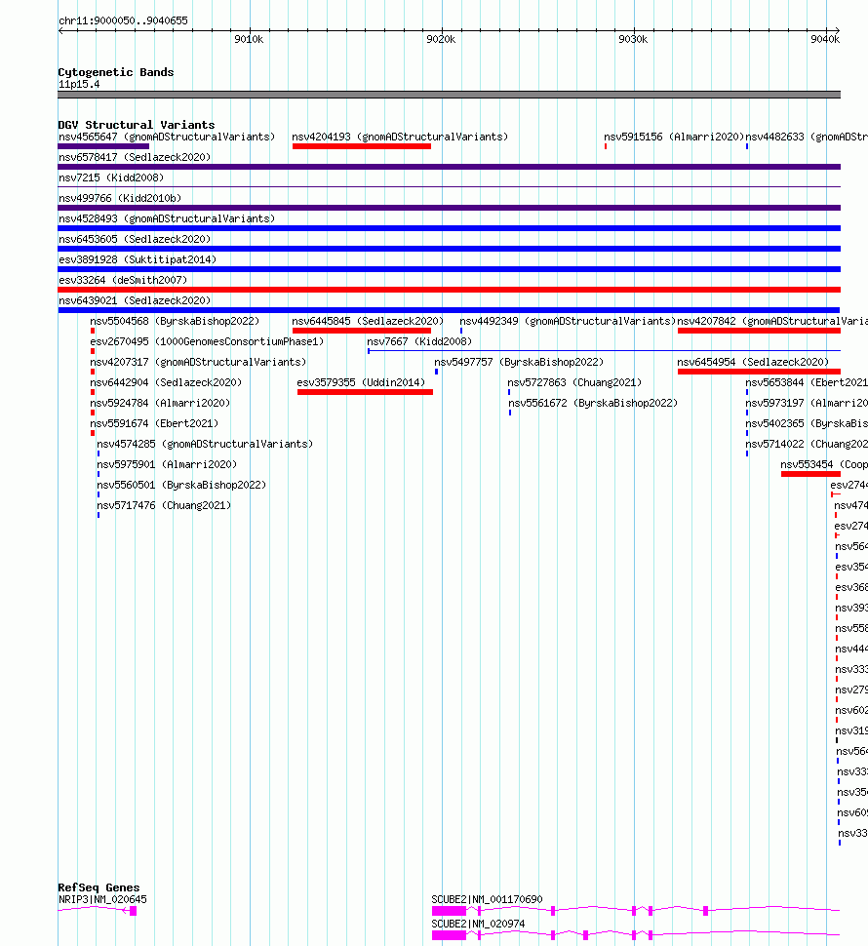This screenshot has width=868, height=946.
Task: Open variant nsv5402365 label
Action: (x=807, y=424)
